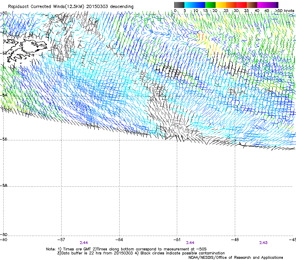296x260 pixels.
Task: Click the -45 longitude axis label
Action: pos(293,240)
